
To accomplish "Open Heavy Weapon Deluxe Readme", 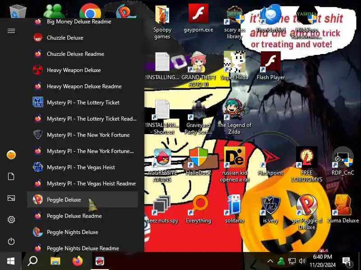I will [83, 86].
